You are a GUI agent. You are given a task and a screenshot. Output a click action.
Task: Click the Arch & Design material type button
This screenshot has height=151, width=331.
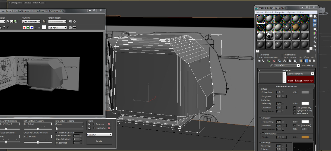point(308,66)
